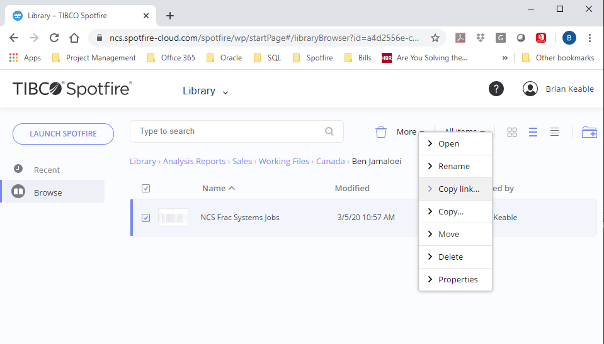The image size is (604, 344).
Task: Open the help question mark icon
Action: 496,89
